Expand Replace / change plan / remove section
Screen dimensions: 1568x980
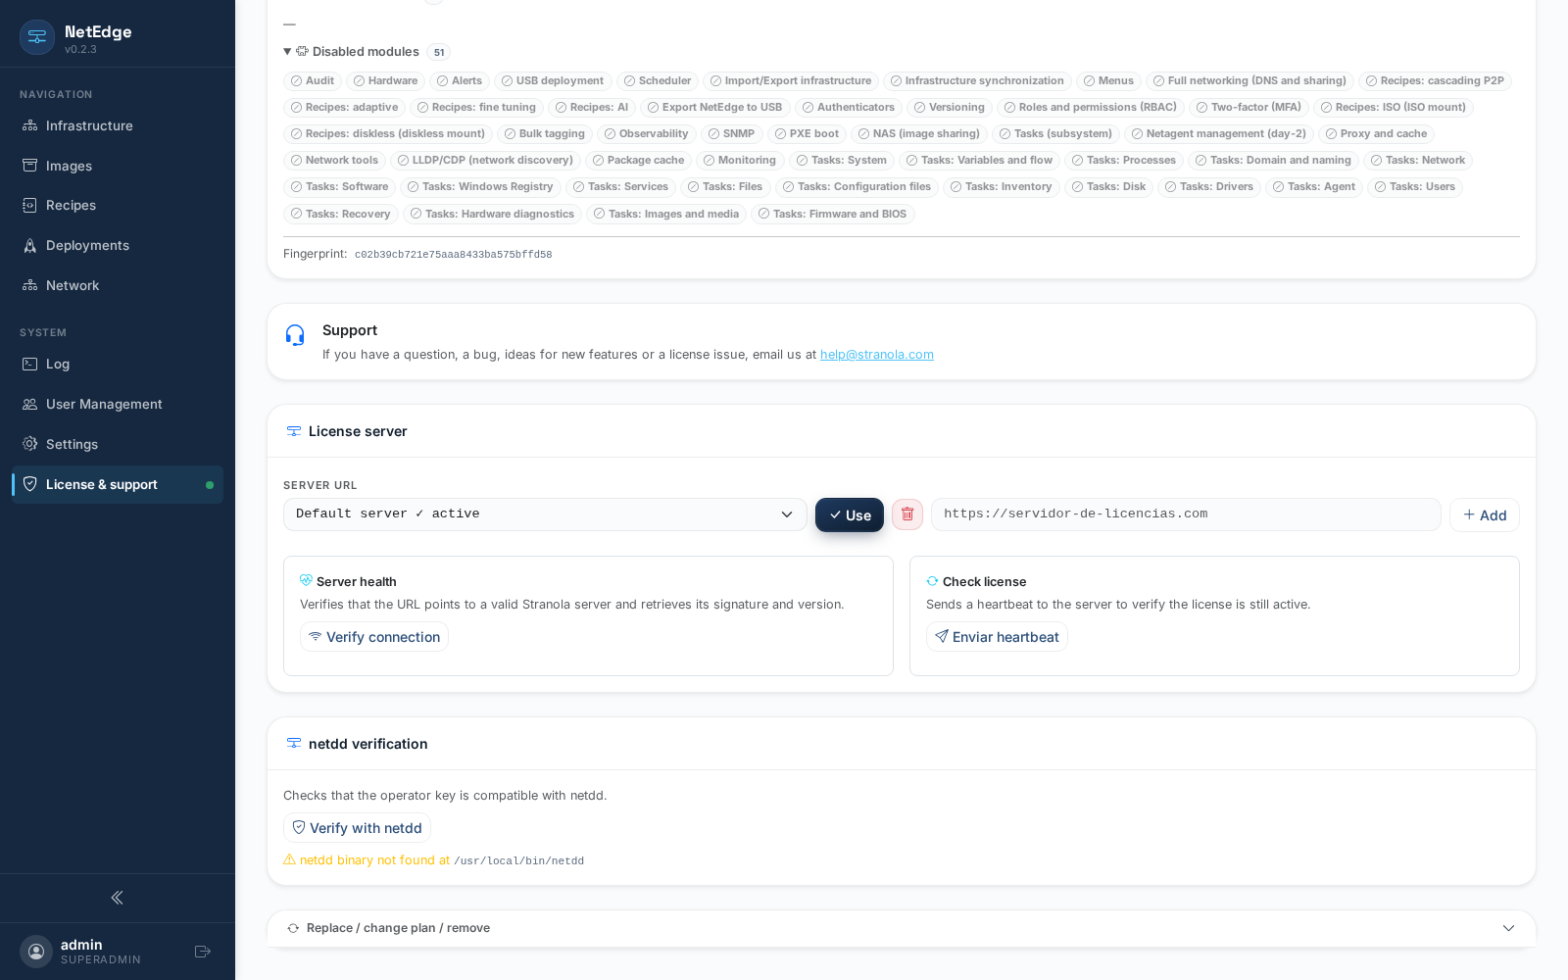point(902,928)
